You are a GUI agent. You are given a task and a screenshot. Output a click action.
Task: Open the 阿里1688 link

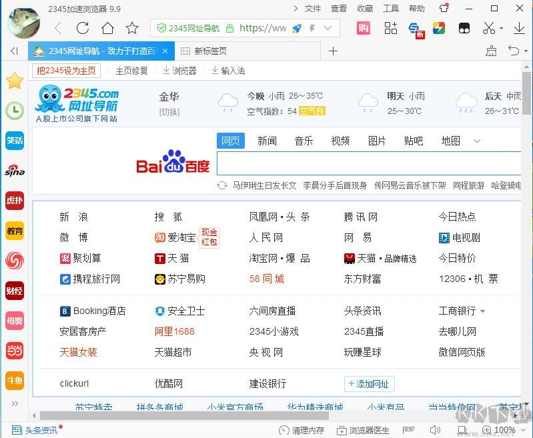click(x=174, y=331)
